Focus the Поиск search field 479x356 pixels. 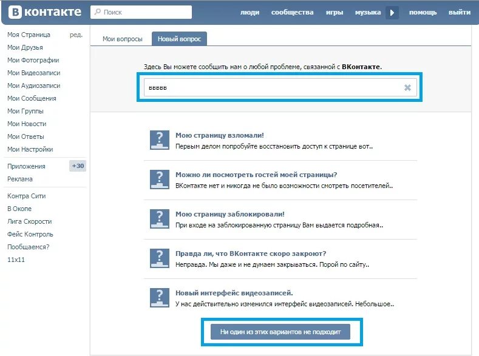(141, 12)
